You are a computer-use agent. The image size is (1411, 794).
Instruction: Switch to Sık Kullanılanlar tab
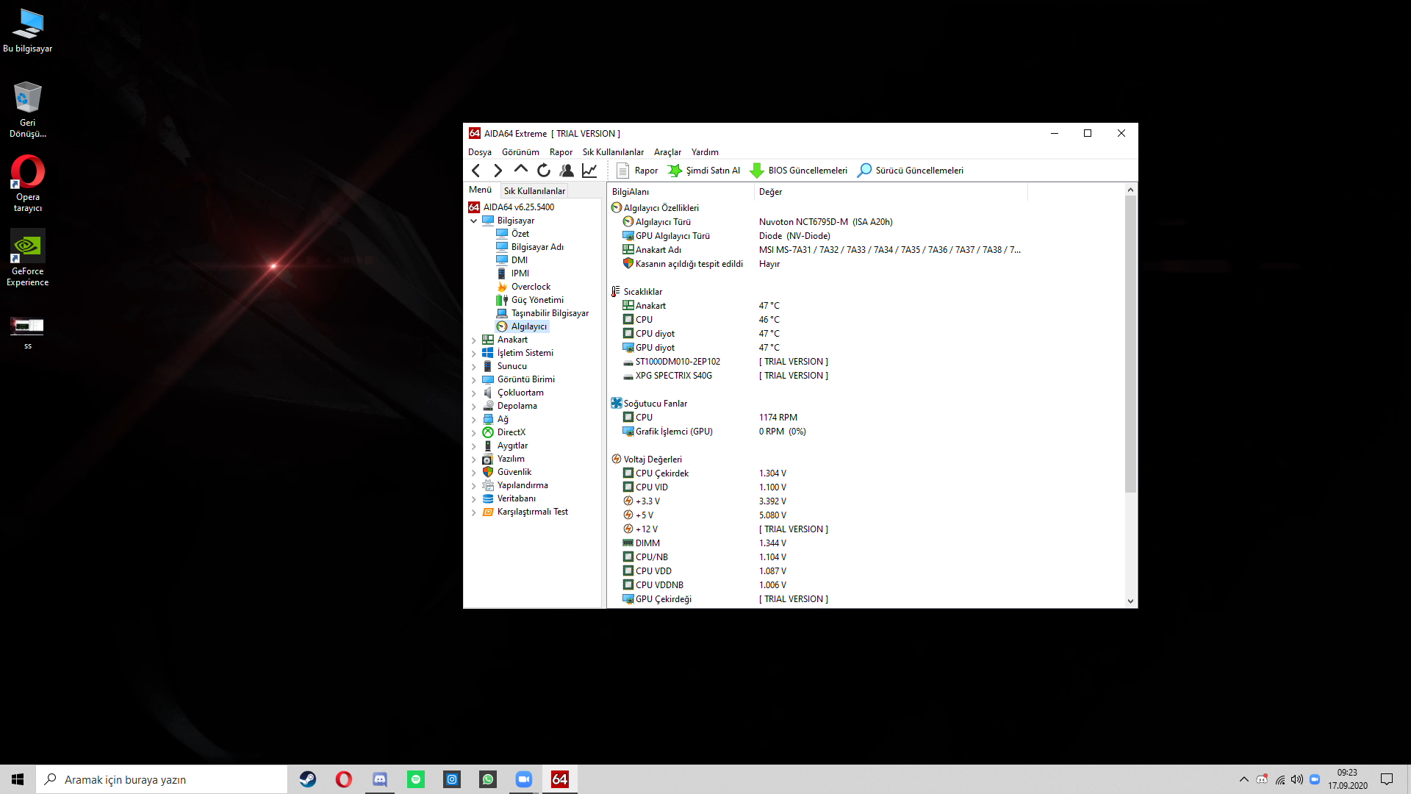(534, 191)
